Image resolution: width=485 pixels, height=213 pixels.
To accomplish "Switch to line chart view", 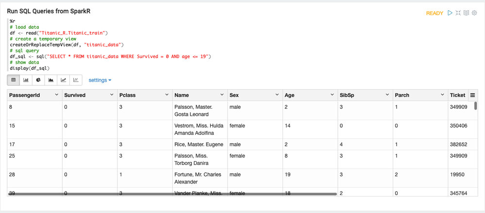I will (x=63, y=80).
